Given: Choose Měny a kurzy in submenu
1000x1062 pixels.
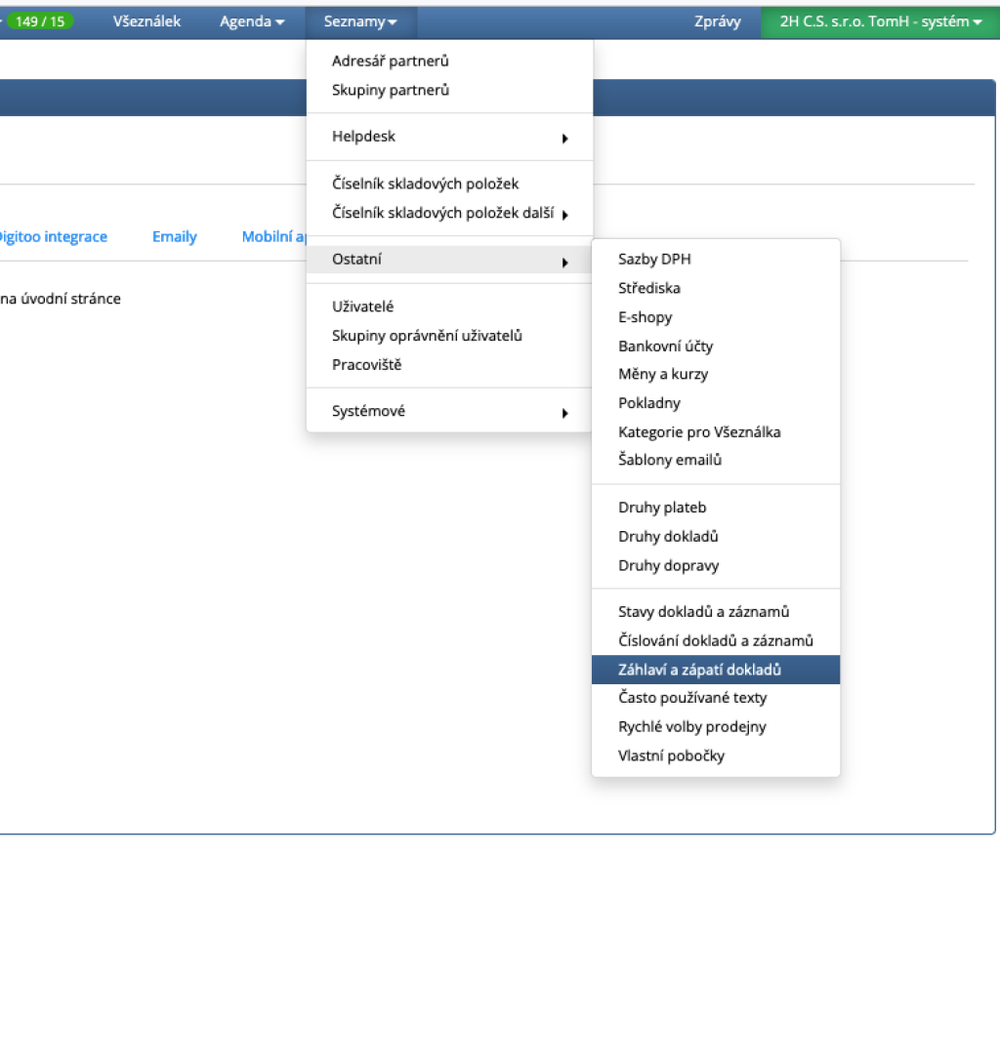Looking at the screenshot, I should point(663,375).
